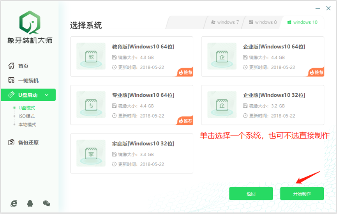Choose 教育版 Windows10 64位 system card

pos(132,56)
